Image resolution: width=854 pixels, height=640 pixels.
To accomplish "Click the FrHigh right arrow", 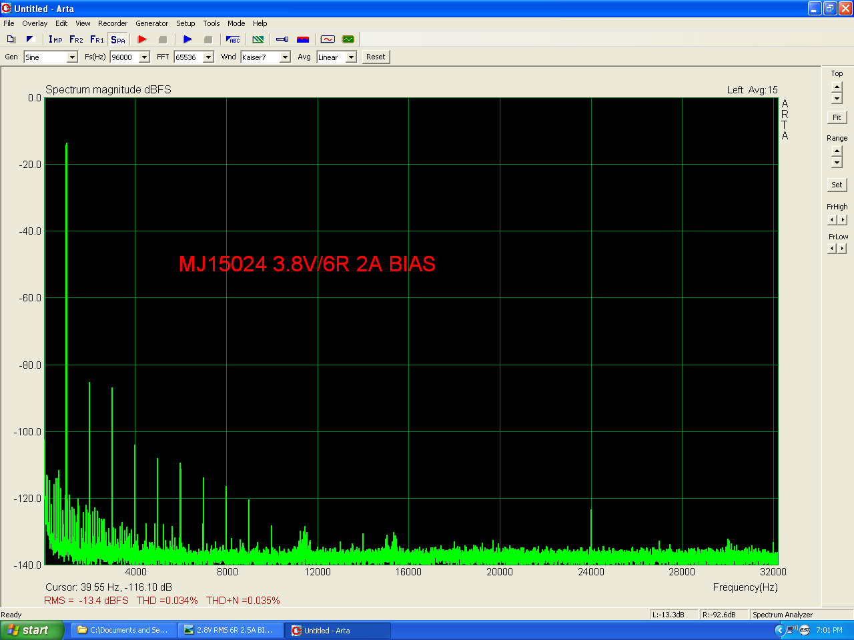I will point(843,220).
